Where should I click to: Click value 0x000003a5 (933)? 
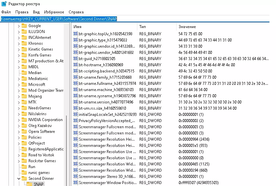coord(193,146)
